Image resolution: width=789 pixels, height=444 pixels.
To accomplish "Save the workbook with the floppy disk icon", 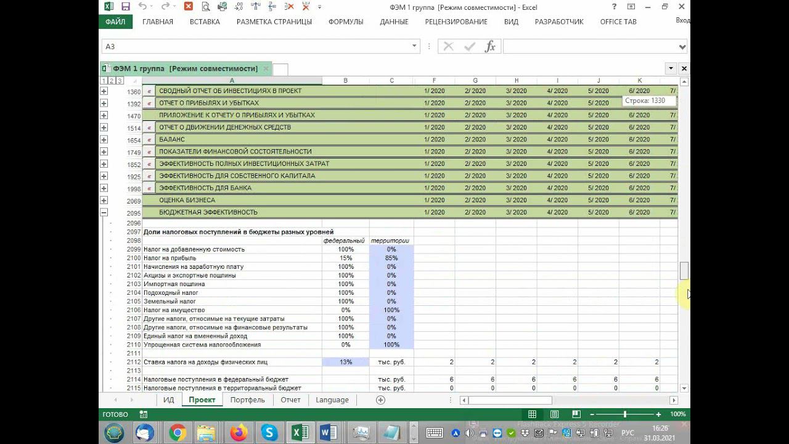I will (x=126, y=7).
